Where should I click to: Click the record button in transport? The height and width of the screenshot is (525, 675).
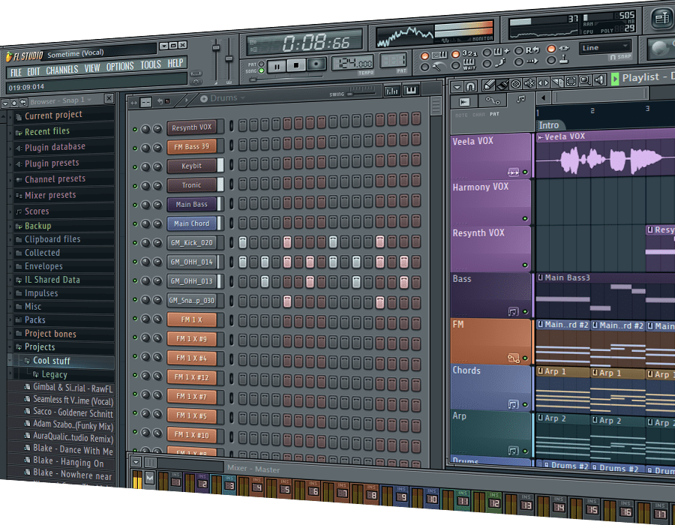coord(316,64)
